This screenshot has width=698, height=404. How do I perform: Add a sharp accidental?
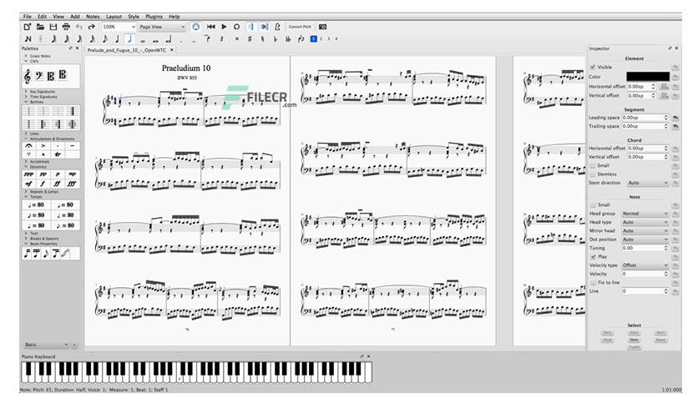tap(250, 39)
